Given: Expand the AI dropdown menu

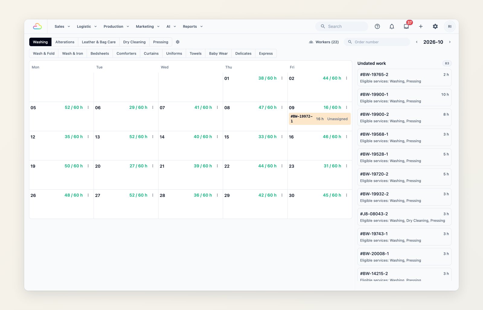Looking at the screenshot, I should (x=171, y=27).
